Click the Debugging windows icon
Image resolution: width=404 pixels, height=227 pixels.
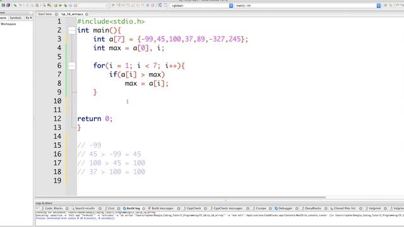(x=160, y=5)
